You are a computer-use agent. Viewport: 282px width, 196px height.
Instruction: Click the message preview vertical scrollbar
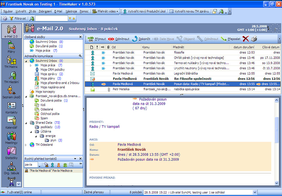click(276, 125)
